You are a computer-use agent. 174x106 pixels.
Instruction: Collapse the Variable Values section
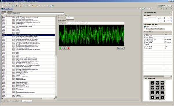pyautogui.click(x=171, y=32)
